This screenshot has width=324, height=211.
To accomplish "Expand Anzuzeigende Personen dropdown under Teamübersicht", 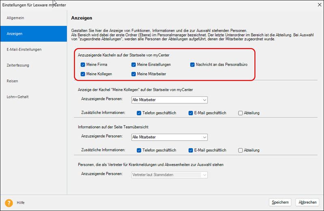I will (x=170, y=137).
